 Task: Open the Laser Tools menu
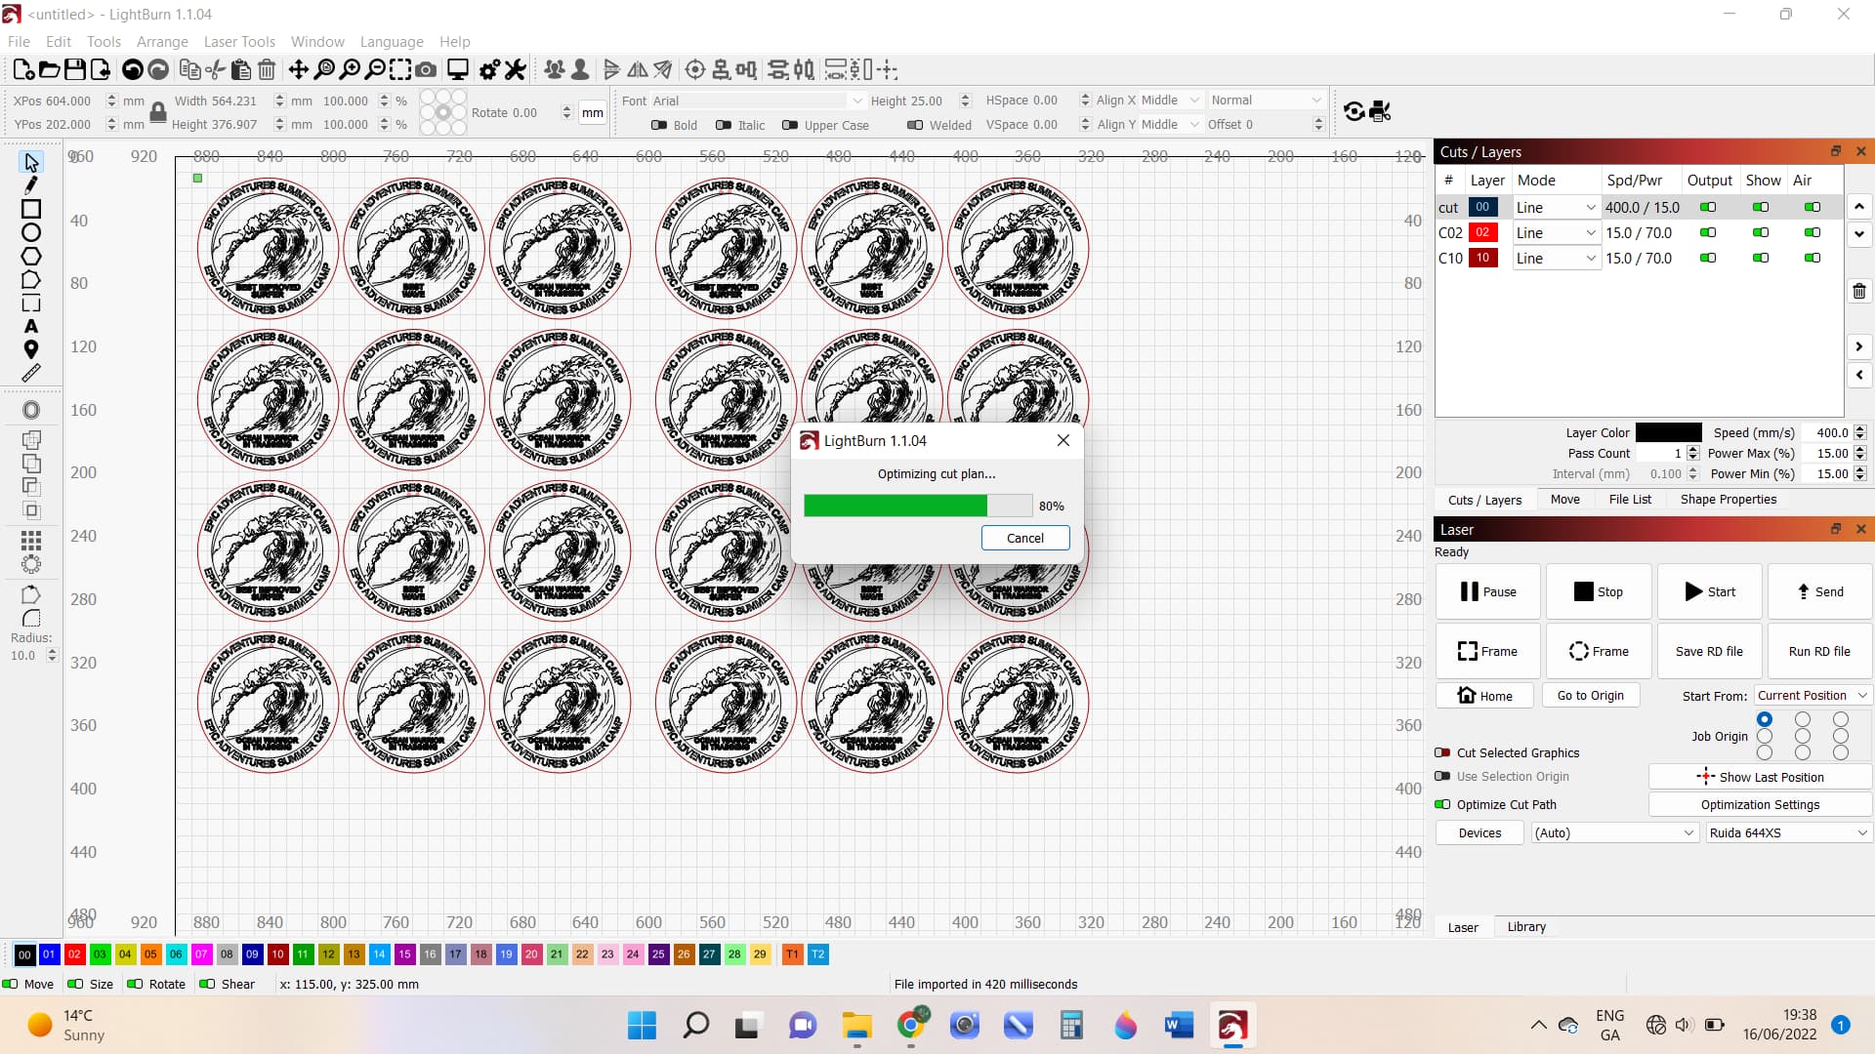click(239, 41)
